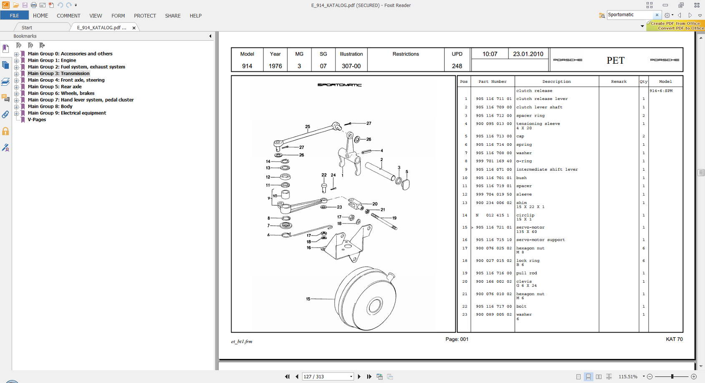
Task: Expand Main Group 2: Fuel system bookmark
Action: coord(16,67)
